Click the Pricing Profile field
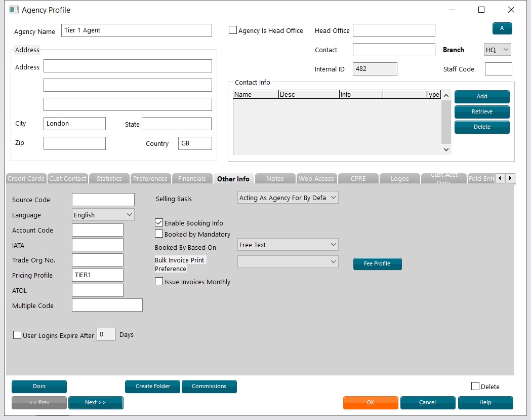This screenshot has width=531, height=420. (x=98, y=275)
